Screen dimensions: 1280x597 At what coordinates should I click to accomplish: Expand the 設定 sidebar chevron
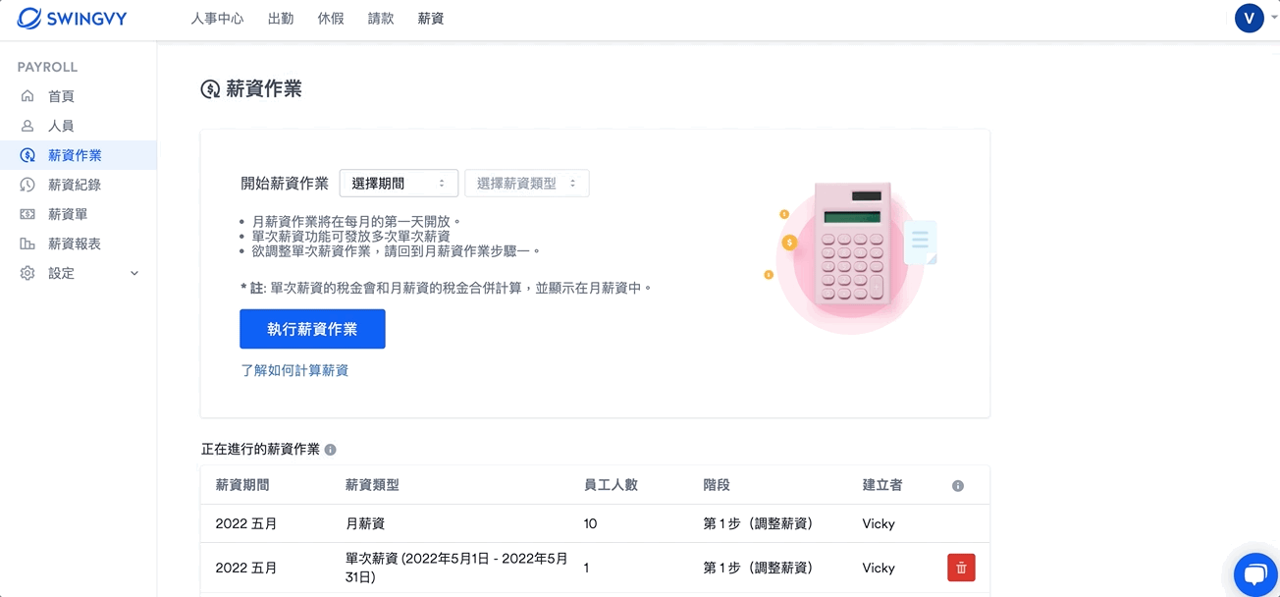134,273
